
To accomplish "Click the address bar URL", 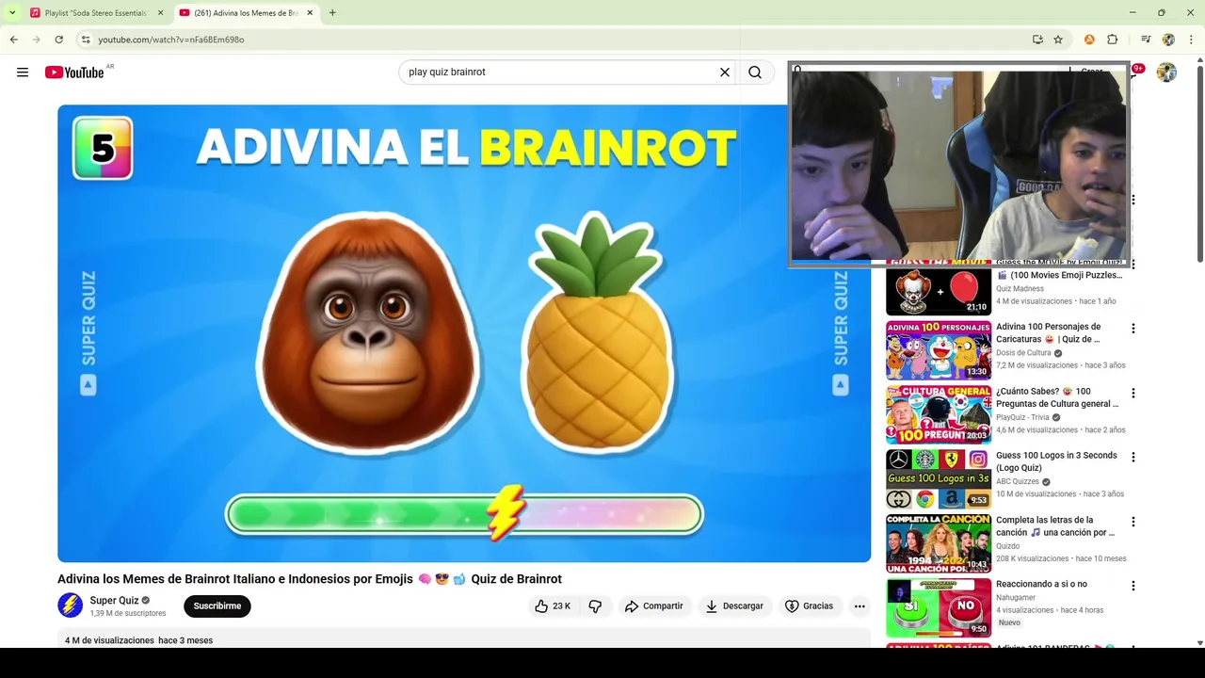I will pyautogui.click(x=171, y=40).
